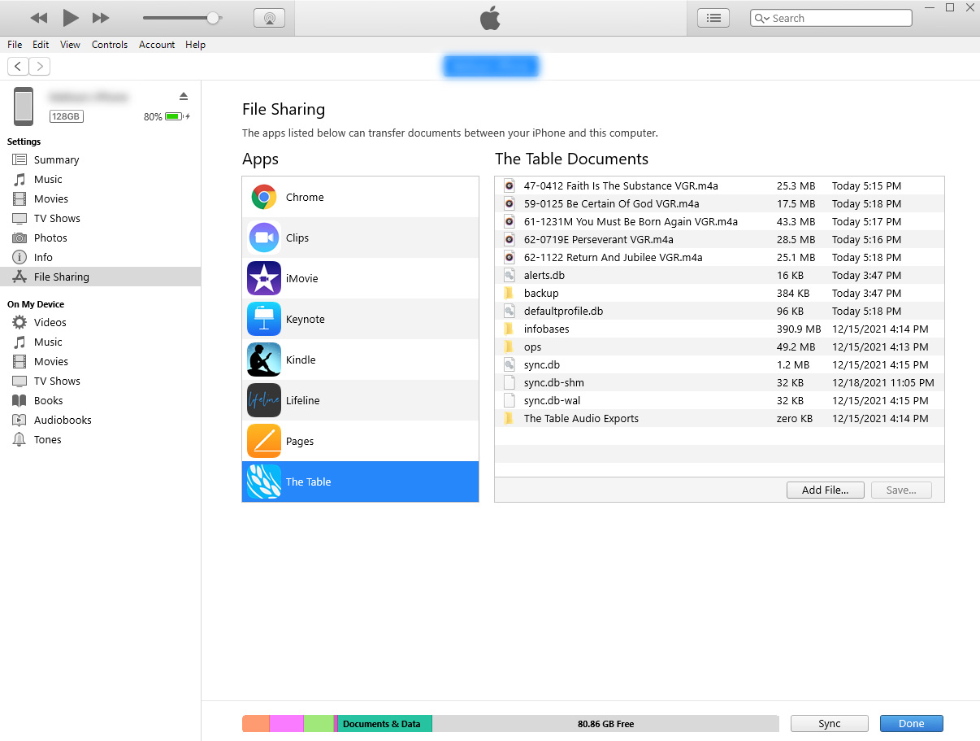
Task: Select The Table Audio Exports folder
Action: click(x=719, y=418)
